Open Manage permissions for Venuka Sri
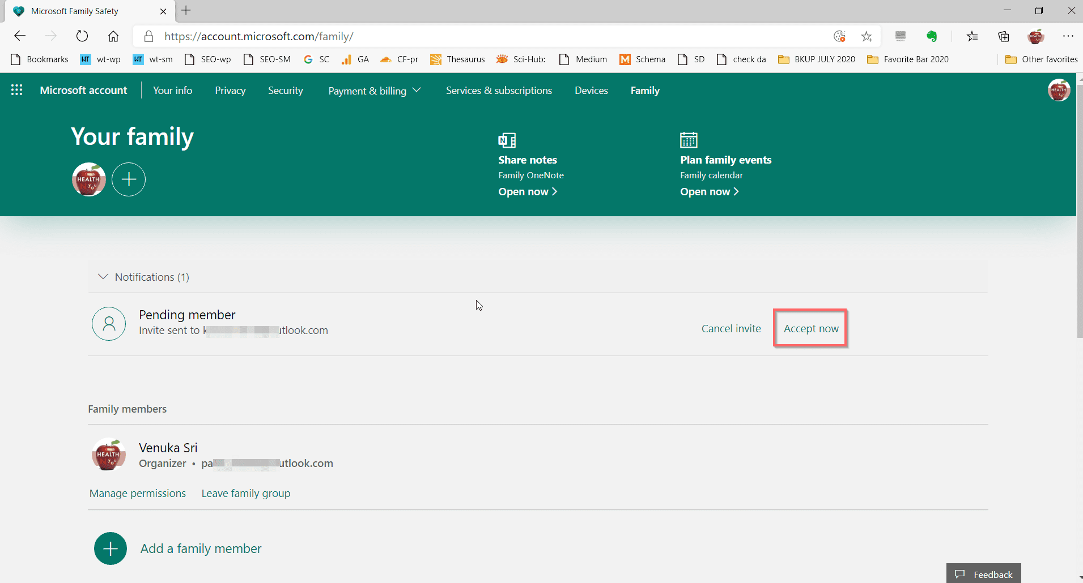This screenshot has width=1083, height=583. [x=138, y=493]
